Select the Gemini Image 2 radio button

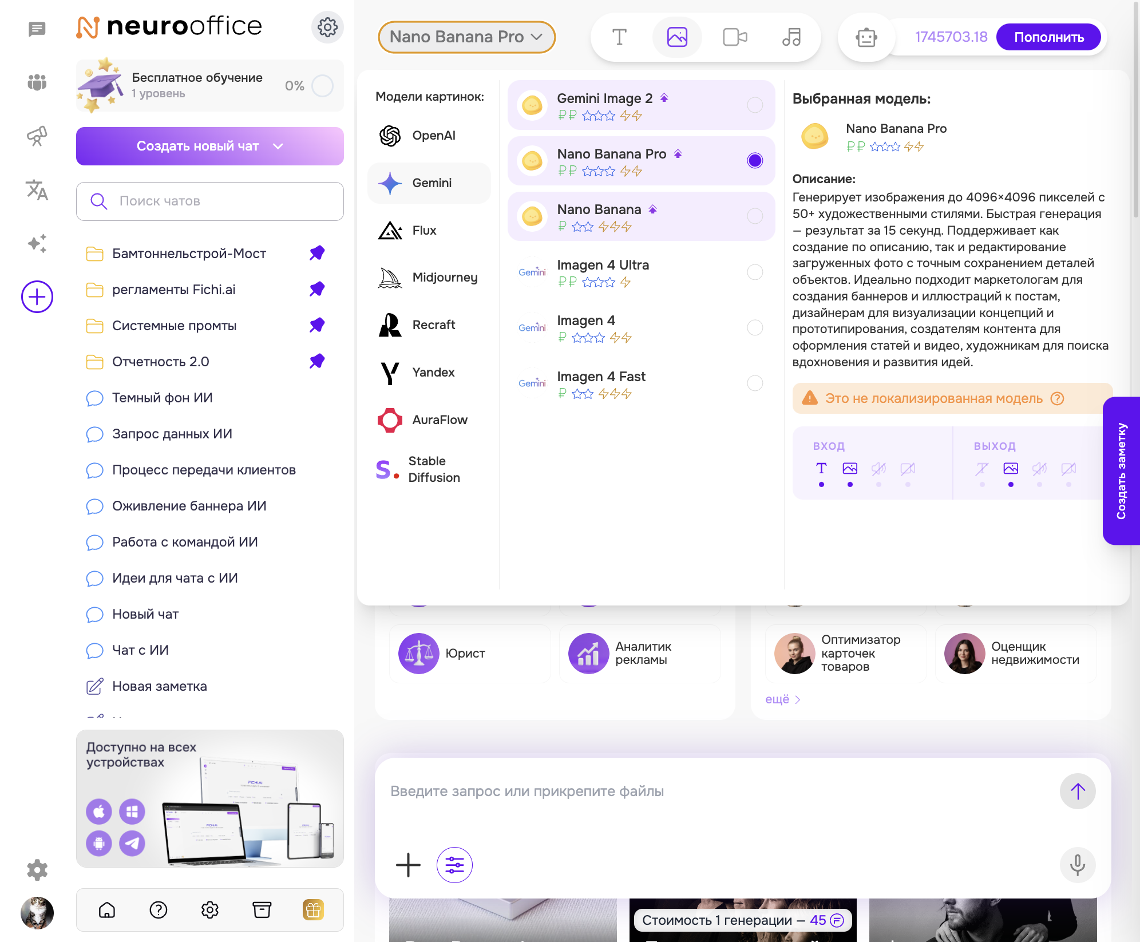[755, 105]
